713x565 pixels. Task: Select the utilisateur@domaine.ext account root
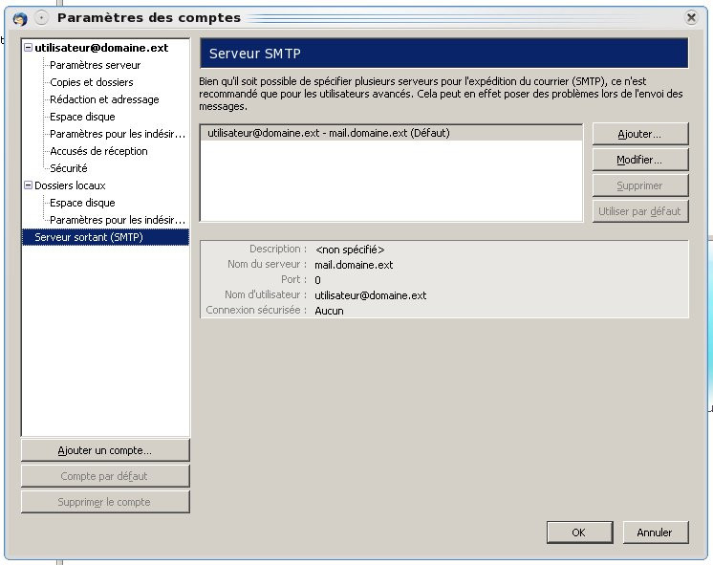pyautogui.click(x=101, y=48)
